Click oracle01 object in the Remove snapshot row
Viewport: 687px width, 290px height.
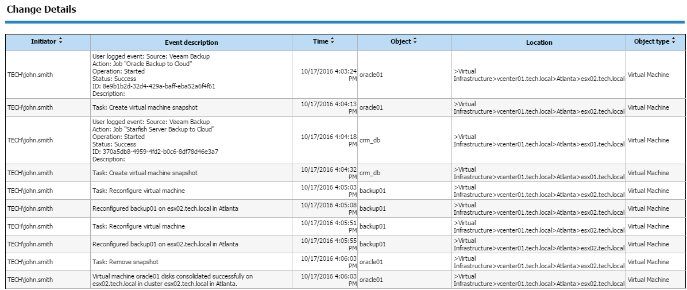pyautogui.click(x=371, y=261)
